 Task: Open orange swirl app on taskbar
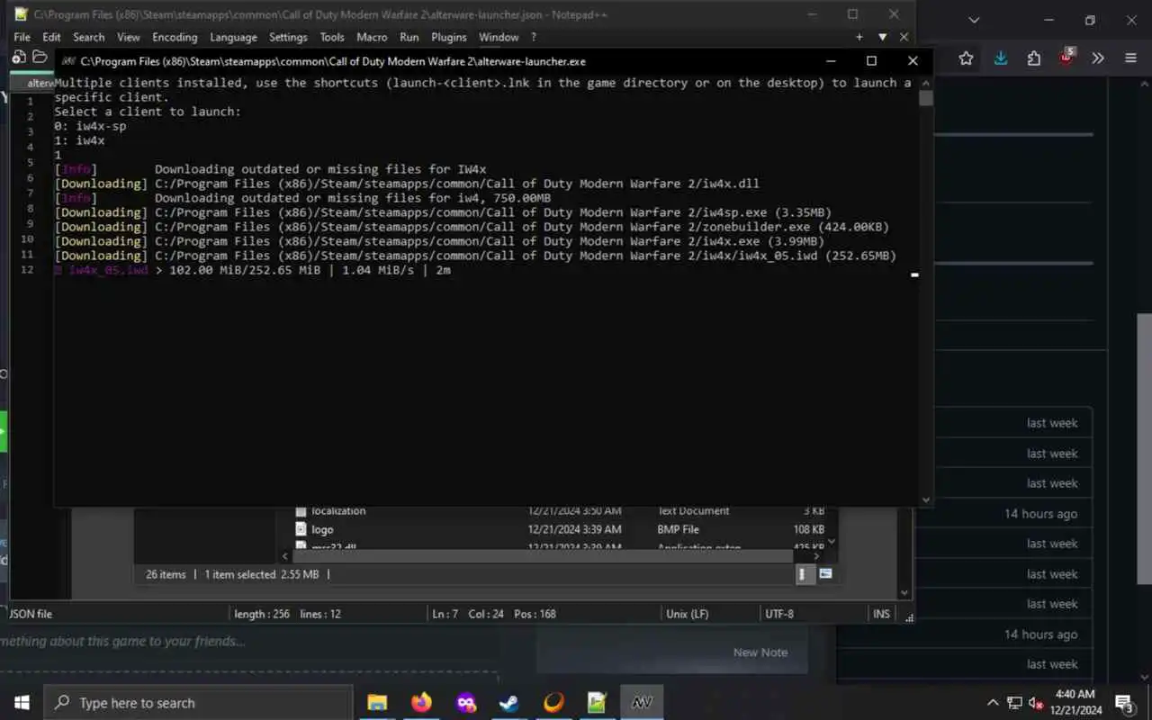click(553, 703)
